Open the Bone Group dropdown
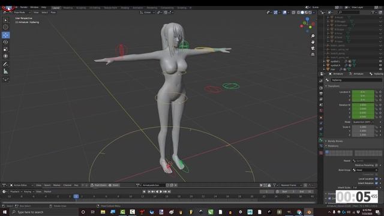 (365, 170)
